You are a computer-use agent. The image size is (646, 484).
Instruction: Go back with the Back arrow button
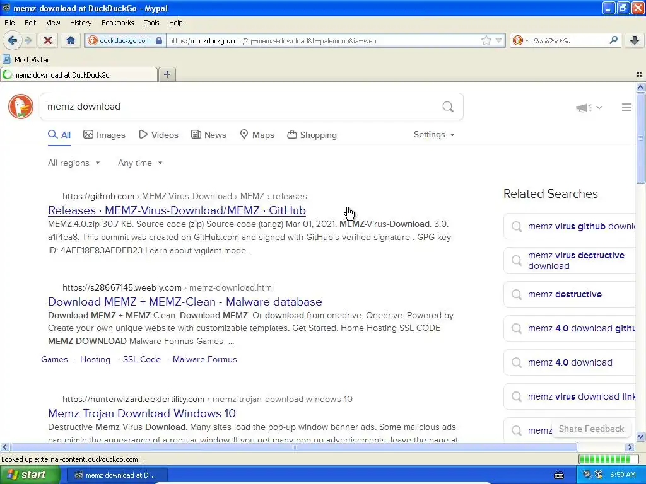[12, 40]
